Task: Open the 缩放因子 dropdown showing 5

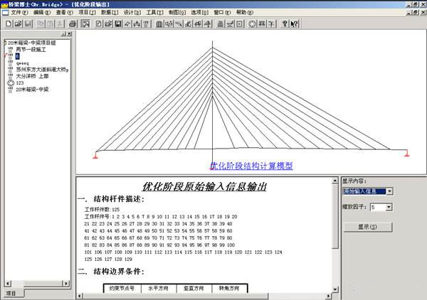Action: tap(389, 208)
